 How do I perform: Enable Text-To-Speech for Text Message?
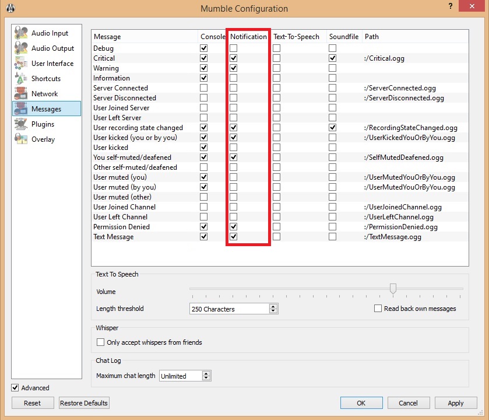(276, 236)
